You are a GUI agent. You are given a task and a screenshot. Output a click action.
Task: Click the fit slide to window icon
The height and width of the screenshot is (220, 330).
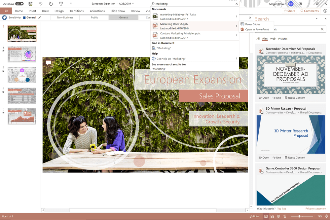click(x=326, y=216)
